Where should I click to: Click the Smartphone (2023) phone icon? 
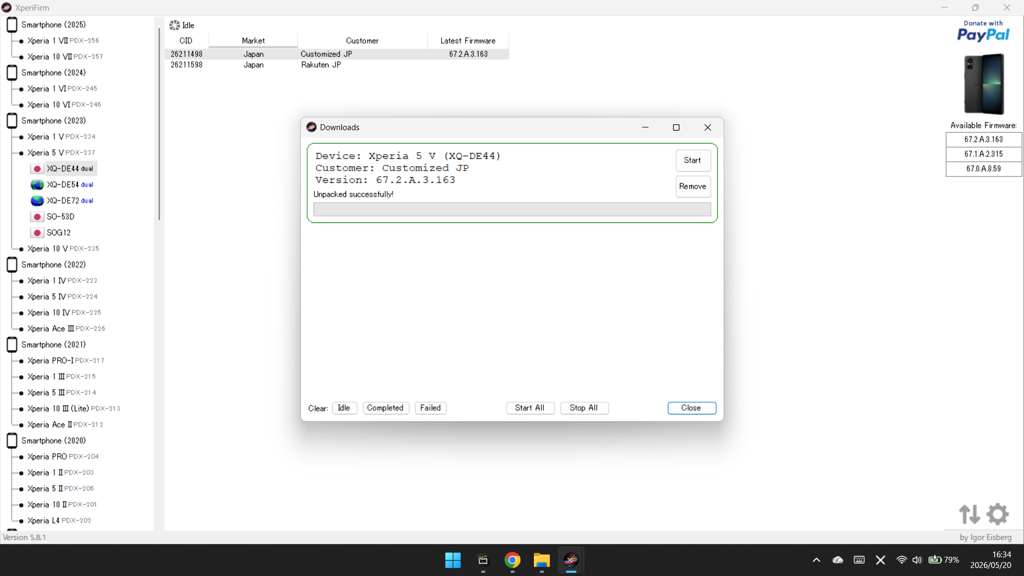12,121
